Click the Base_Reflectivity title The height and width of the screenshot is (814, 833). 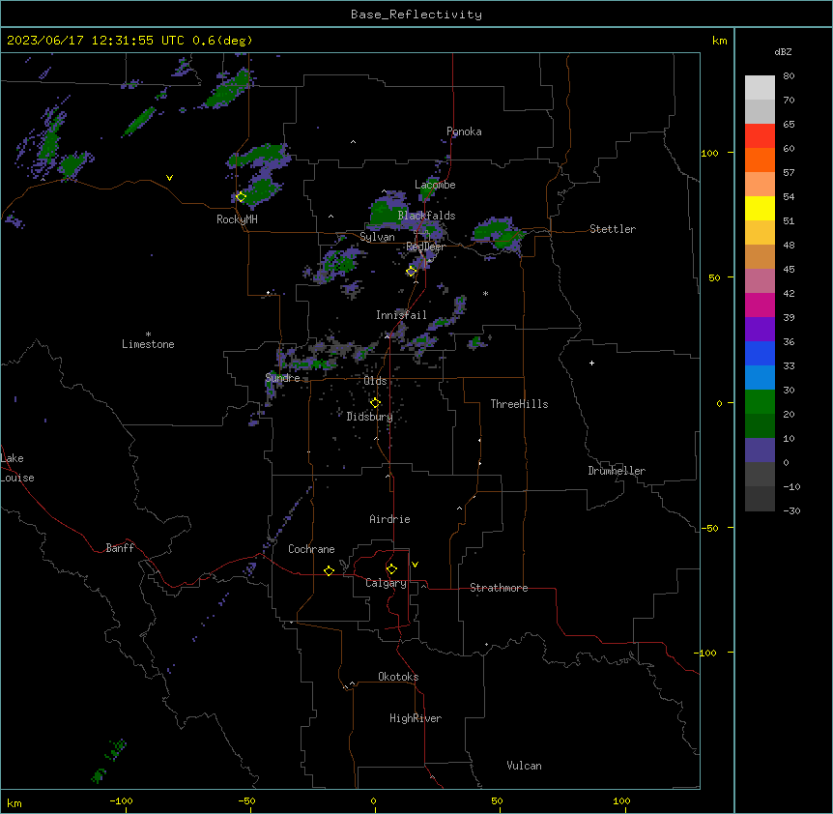416,15
